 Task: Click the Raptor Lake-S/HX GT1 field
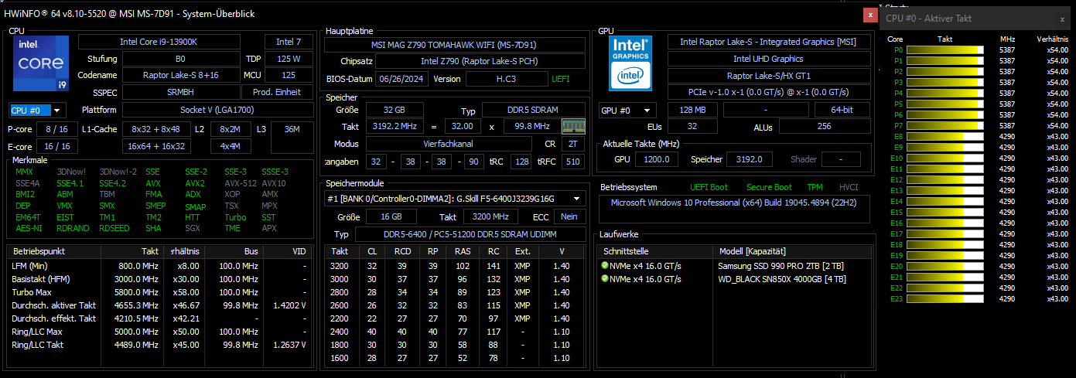768,76
